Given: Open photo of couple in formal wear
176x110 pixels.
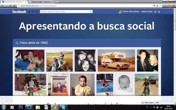Looking at the screenshot, I should pyautogui.click(x=147, y=61).
